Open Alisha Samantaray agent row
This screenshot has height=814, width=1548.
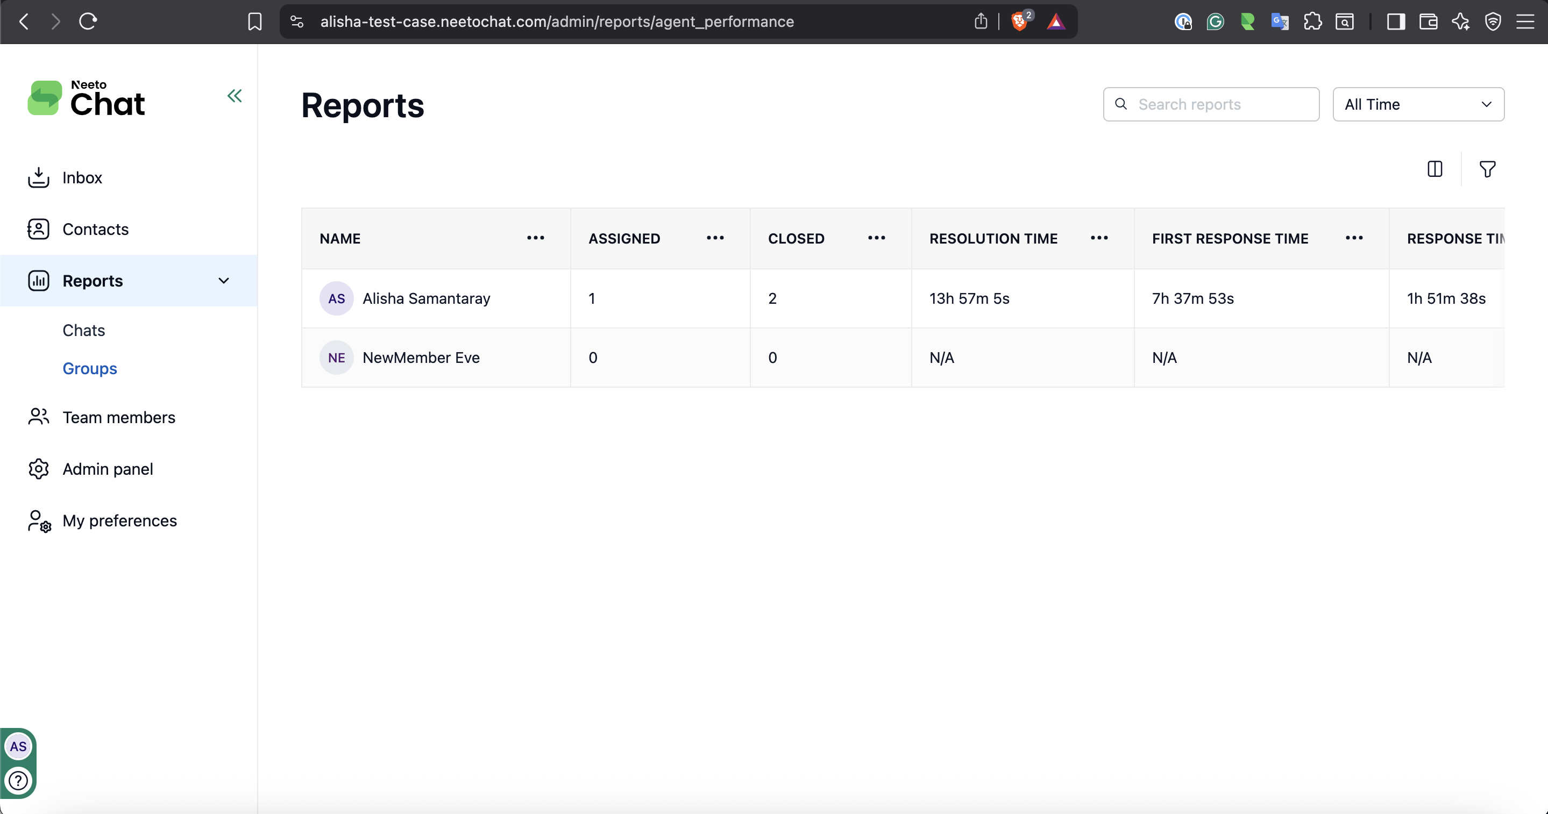[425, 298]
